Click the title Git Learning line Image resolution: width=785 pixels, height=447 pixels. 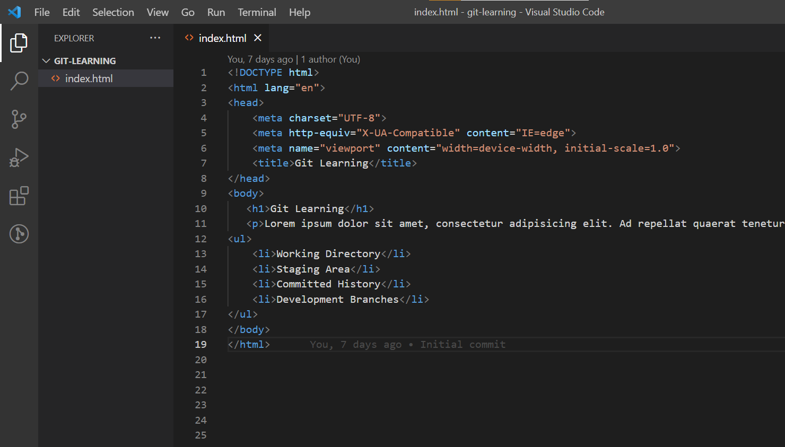tap(335, 163)
